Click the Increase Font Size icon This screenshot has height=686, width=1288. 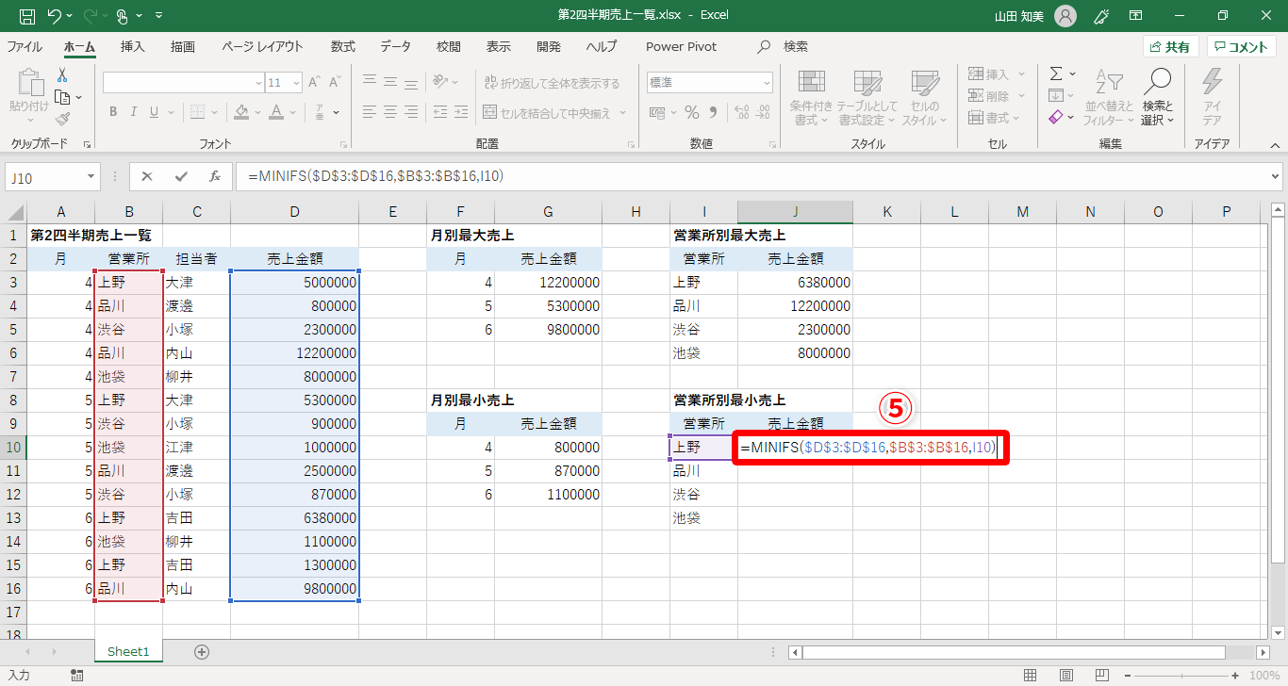pyautogui.click(x=314, y=83)
